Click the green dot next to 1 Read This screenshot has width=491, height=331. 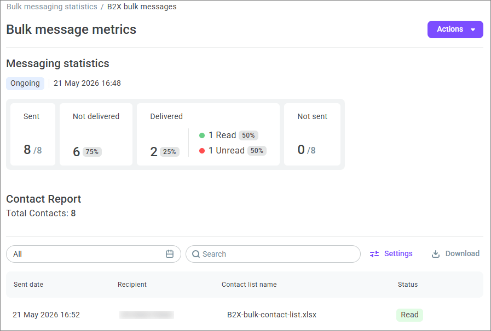(x=202, y=135)
